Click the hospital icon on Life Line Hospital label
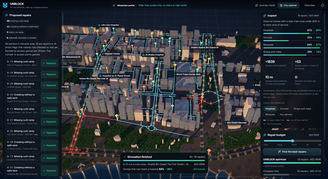Viewport: 328px width, 179px height. pyautogui.click(x=99, y=25)
